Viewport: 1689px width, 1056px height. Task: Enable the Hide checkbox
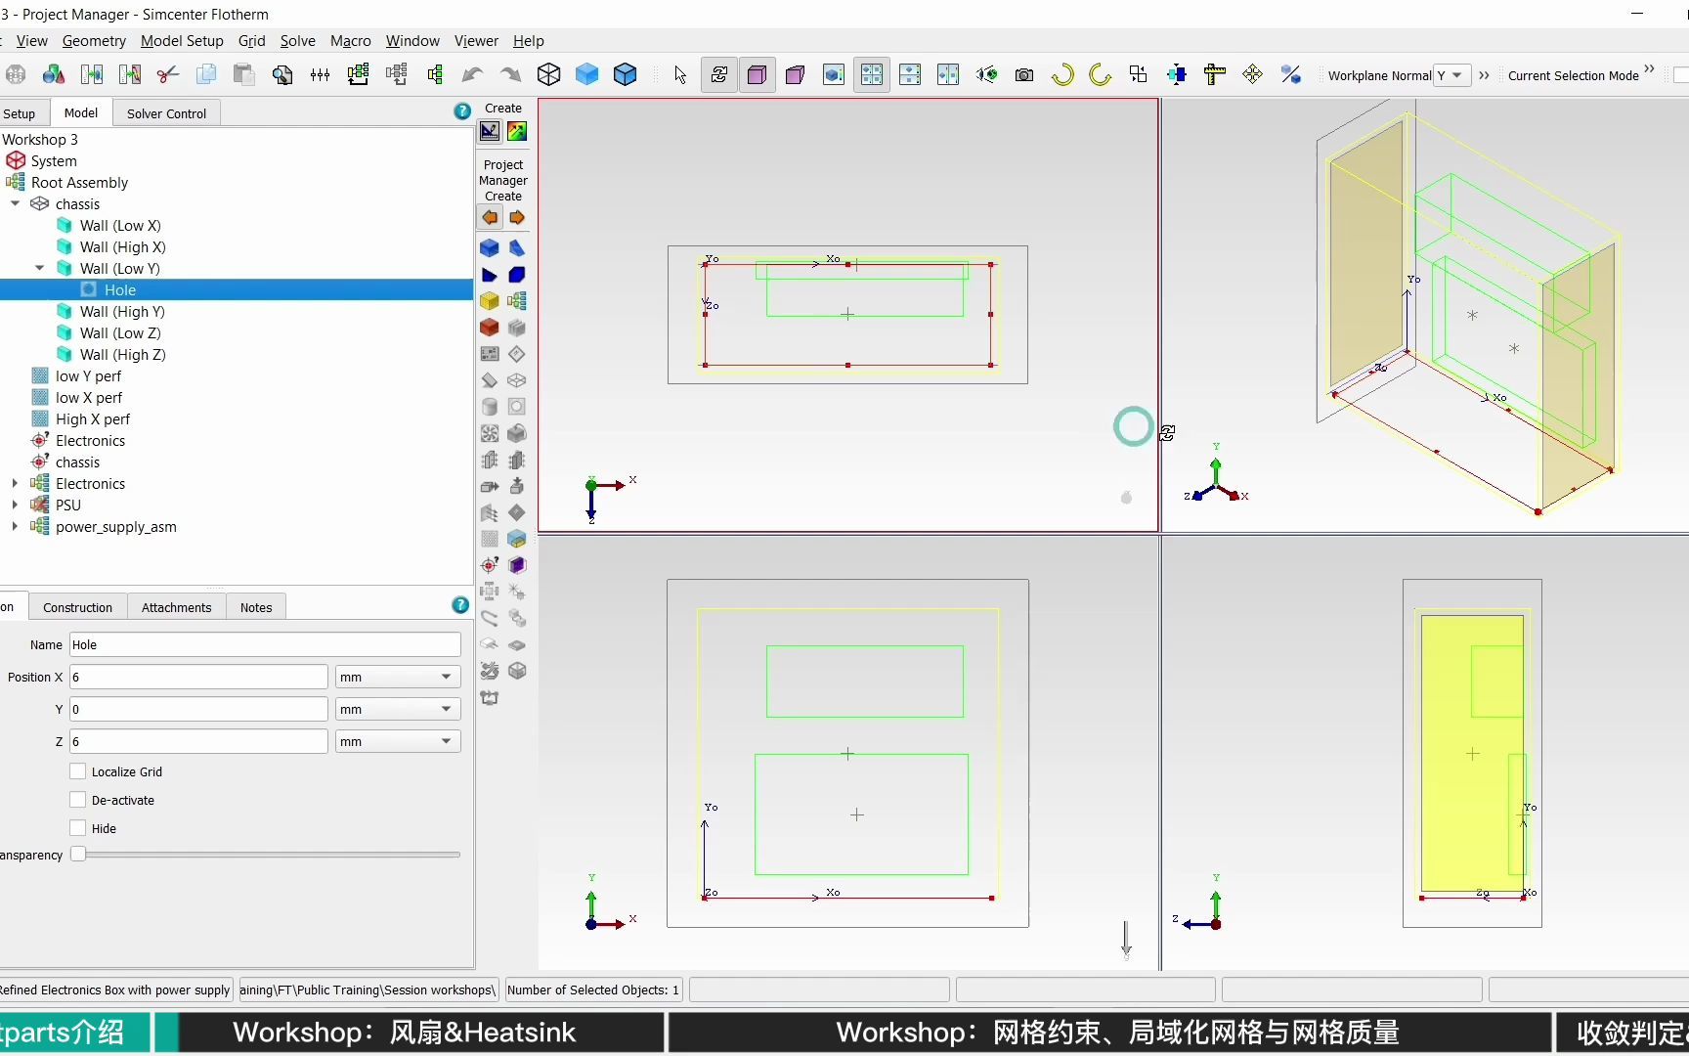click(79, 828)
